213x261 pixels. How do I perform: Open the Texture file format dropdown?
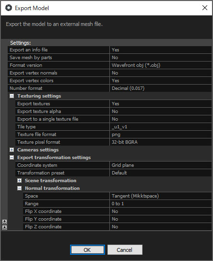click(161, 135)
